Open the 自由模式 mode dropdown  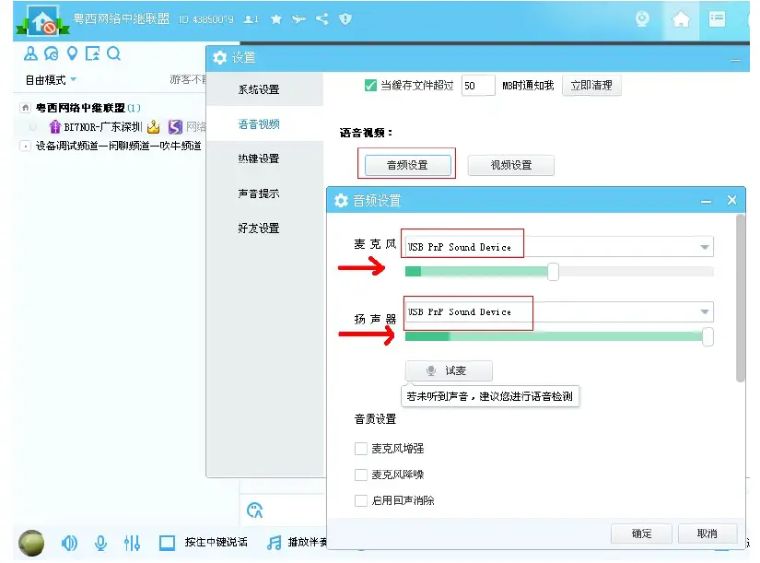pos(51,80)
